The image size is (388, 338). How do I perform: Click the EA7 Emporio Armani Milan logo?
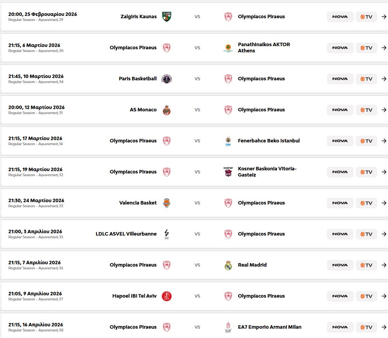tap(228, 327)
